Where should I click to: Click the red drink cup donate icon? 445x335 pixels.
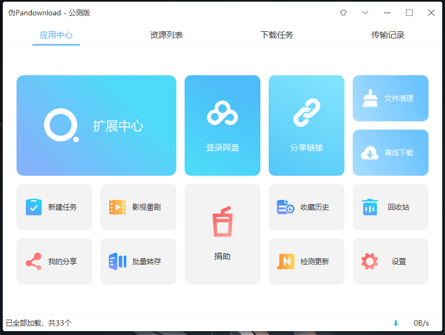(x=222, y=221)
